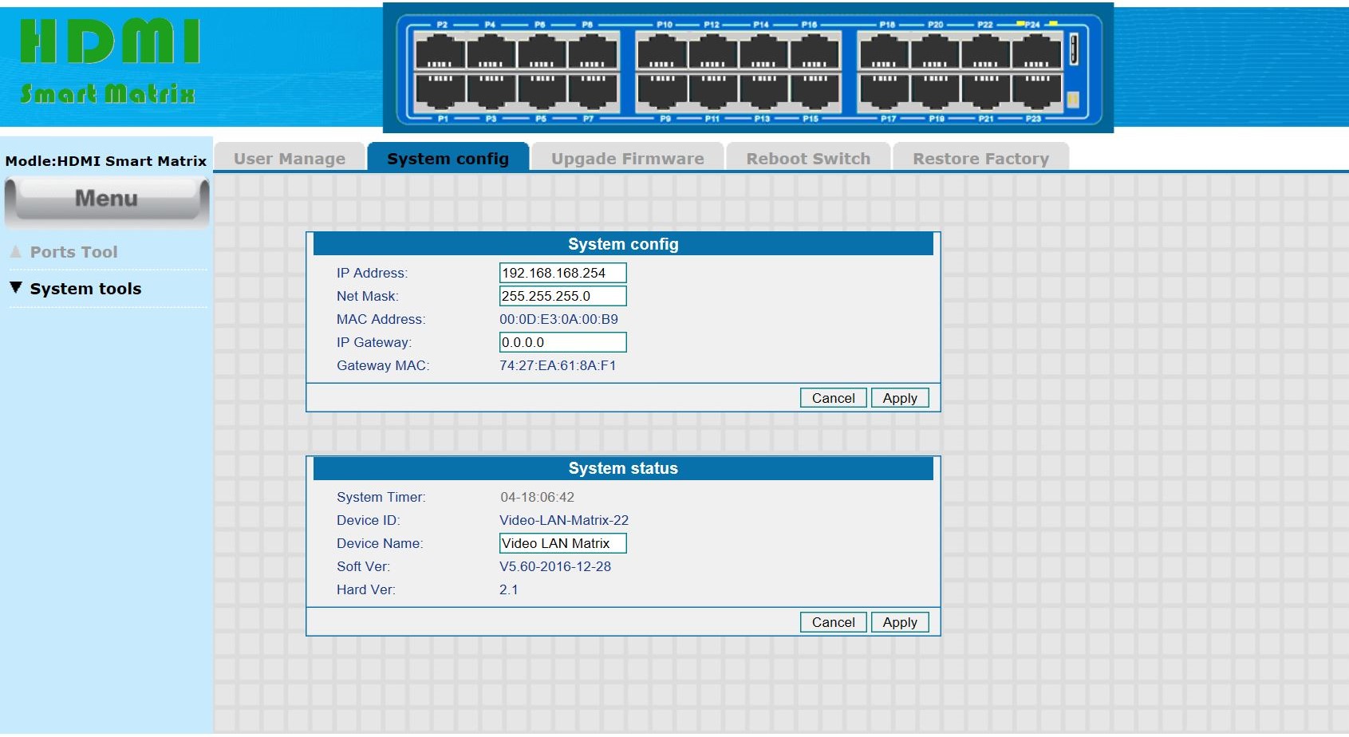Click the USB slot beside port P24

1074,49
